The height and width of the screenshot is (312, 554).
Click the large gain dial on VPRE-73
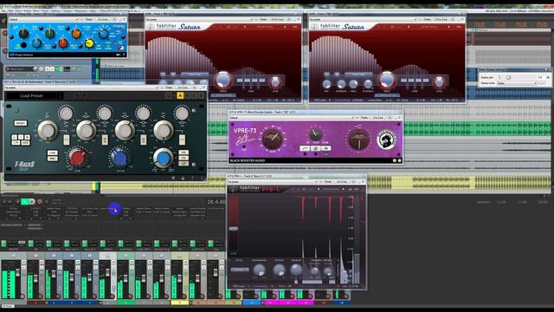click(x=272, y=139)
